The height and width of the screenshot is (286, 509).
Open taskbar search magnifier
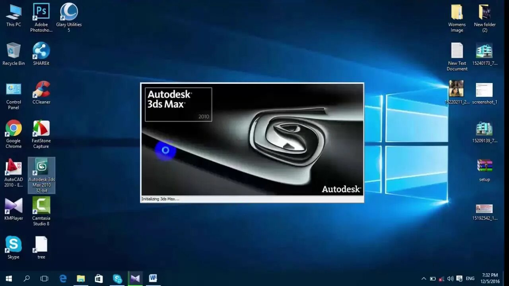click(27, 278)
